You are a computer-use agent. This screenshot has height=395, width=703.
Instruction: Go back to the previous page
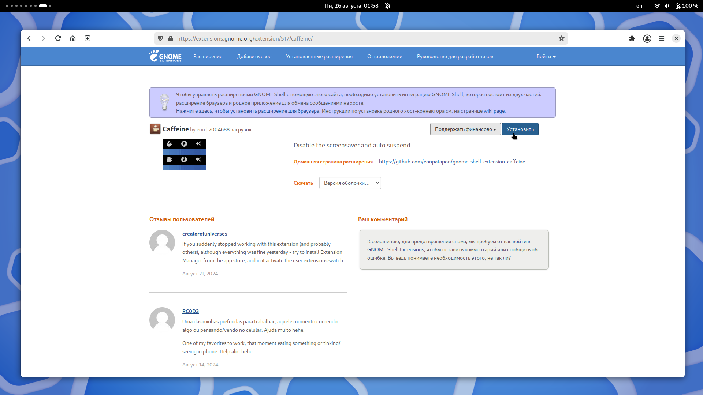pyautogui.click(x=29, y=38)
